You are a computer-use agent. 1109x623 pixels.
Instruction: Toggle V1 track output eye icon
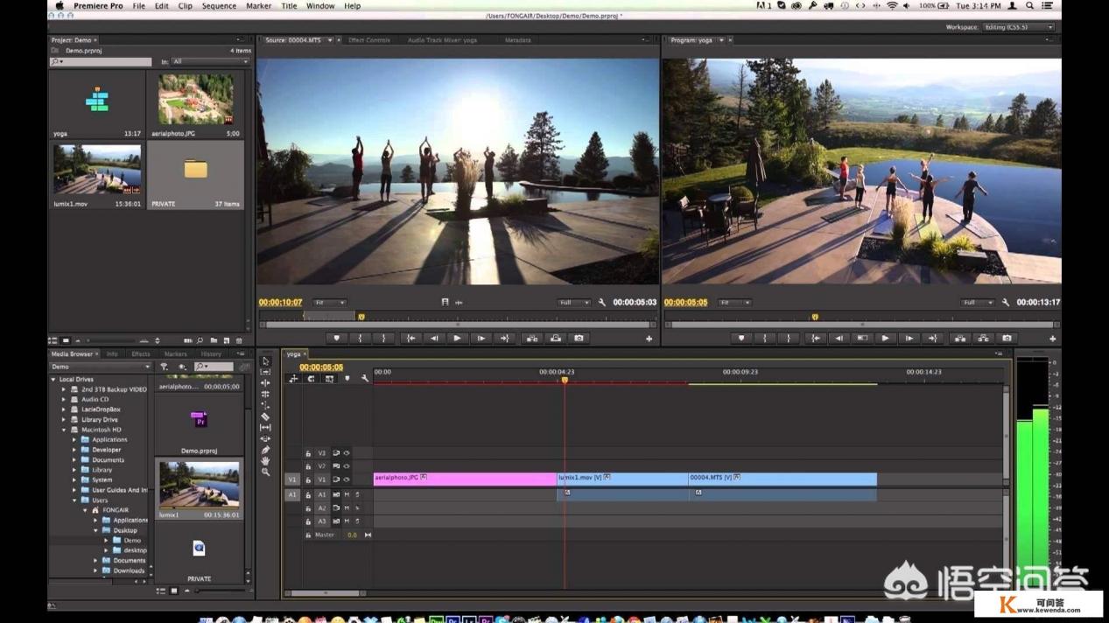tap(346, 479)
